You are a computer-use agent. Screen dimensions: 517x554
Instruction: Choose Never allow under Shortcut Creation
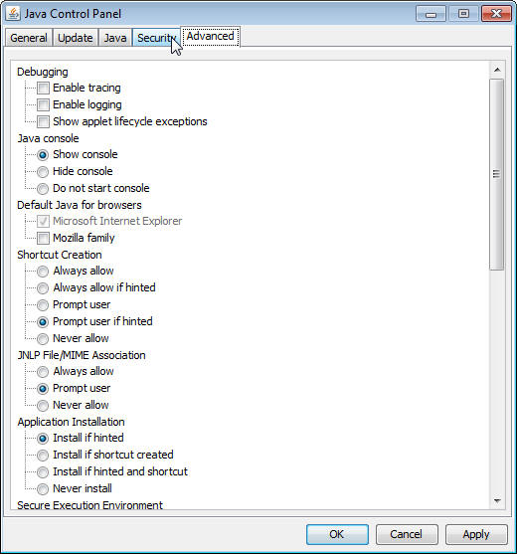pos(43,339)
